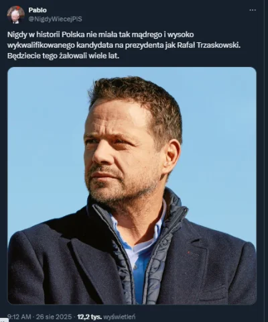Click the name Rafał Trzaskowski in the tweet

pos(209,45)
